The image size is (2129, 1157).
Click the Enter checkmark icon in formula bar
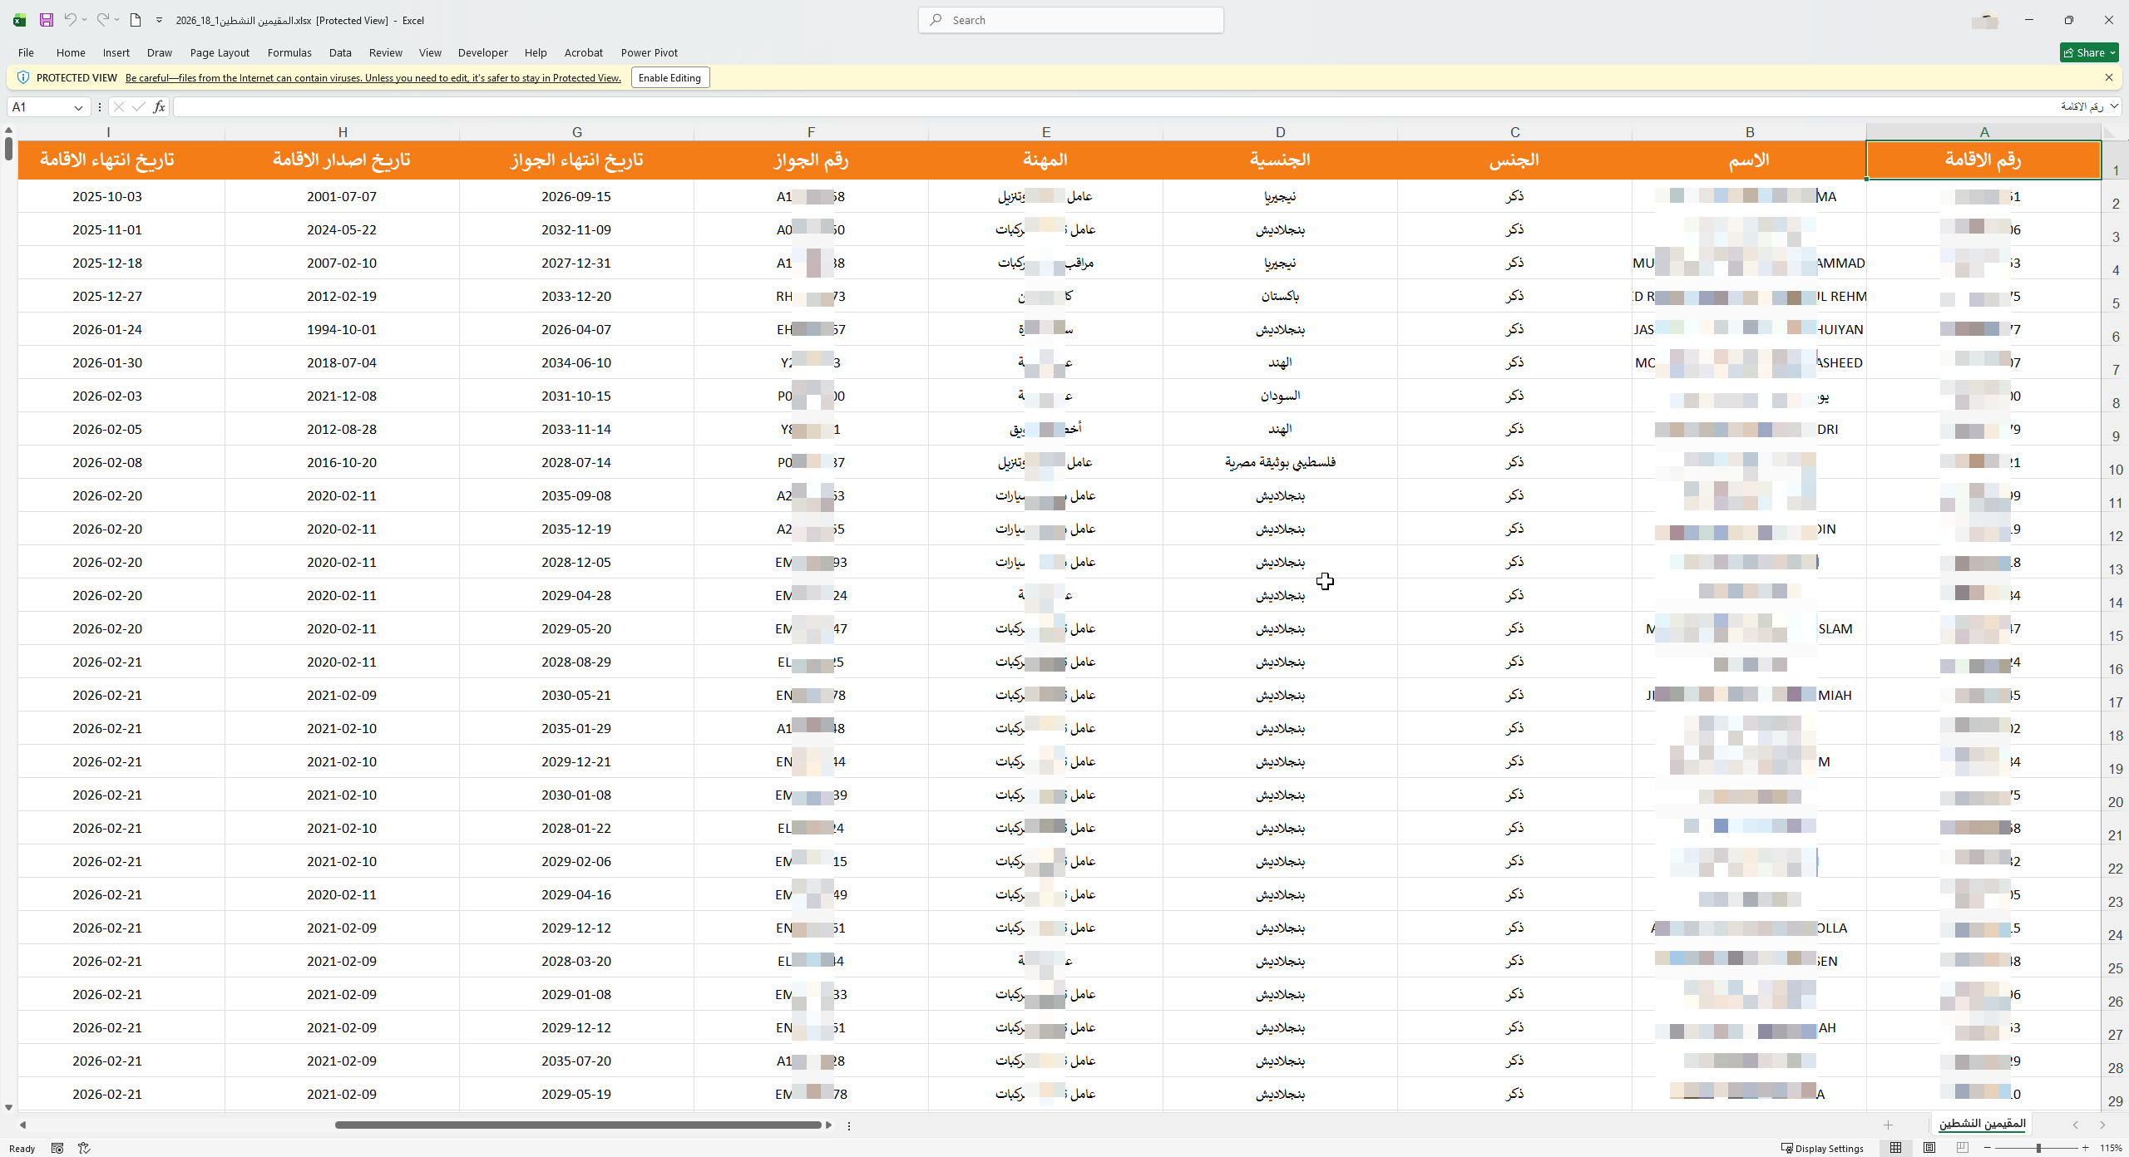[x=138, y=106]
